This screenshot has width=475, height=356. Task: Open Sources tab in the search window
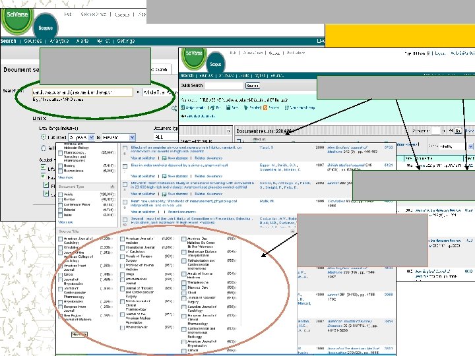click(33, 41)
